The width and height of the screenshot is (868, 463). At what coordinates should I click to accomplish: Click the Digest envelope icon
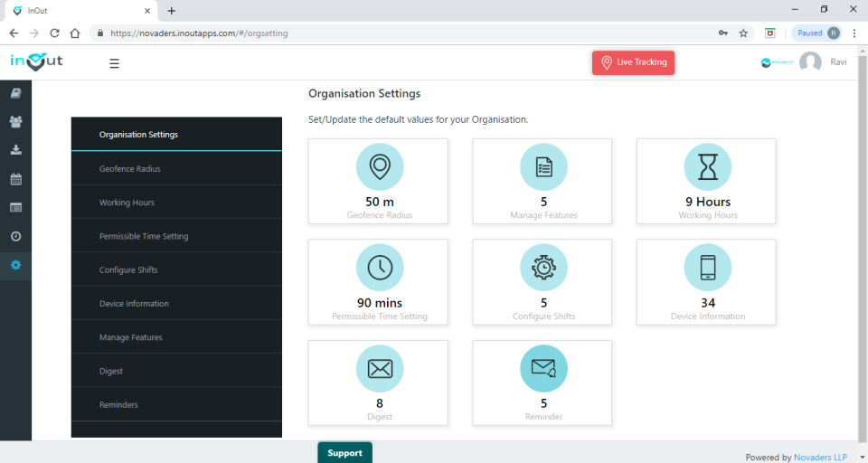pos(380,368)
